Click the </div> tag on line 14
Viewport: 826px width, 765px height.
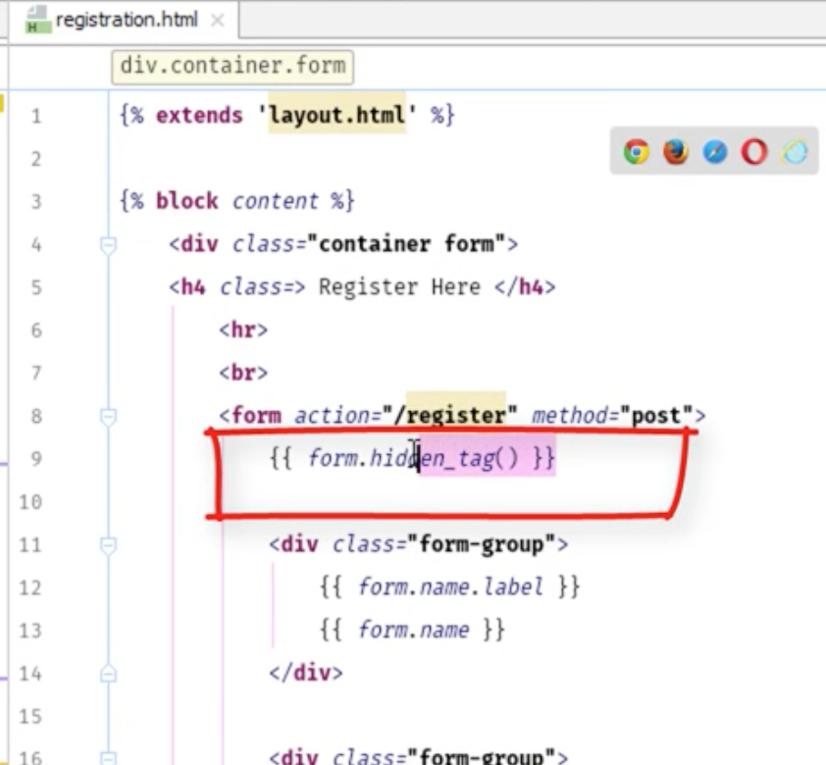click(x=306, y=673)
